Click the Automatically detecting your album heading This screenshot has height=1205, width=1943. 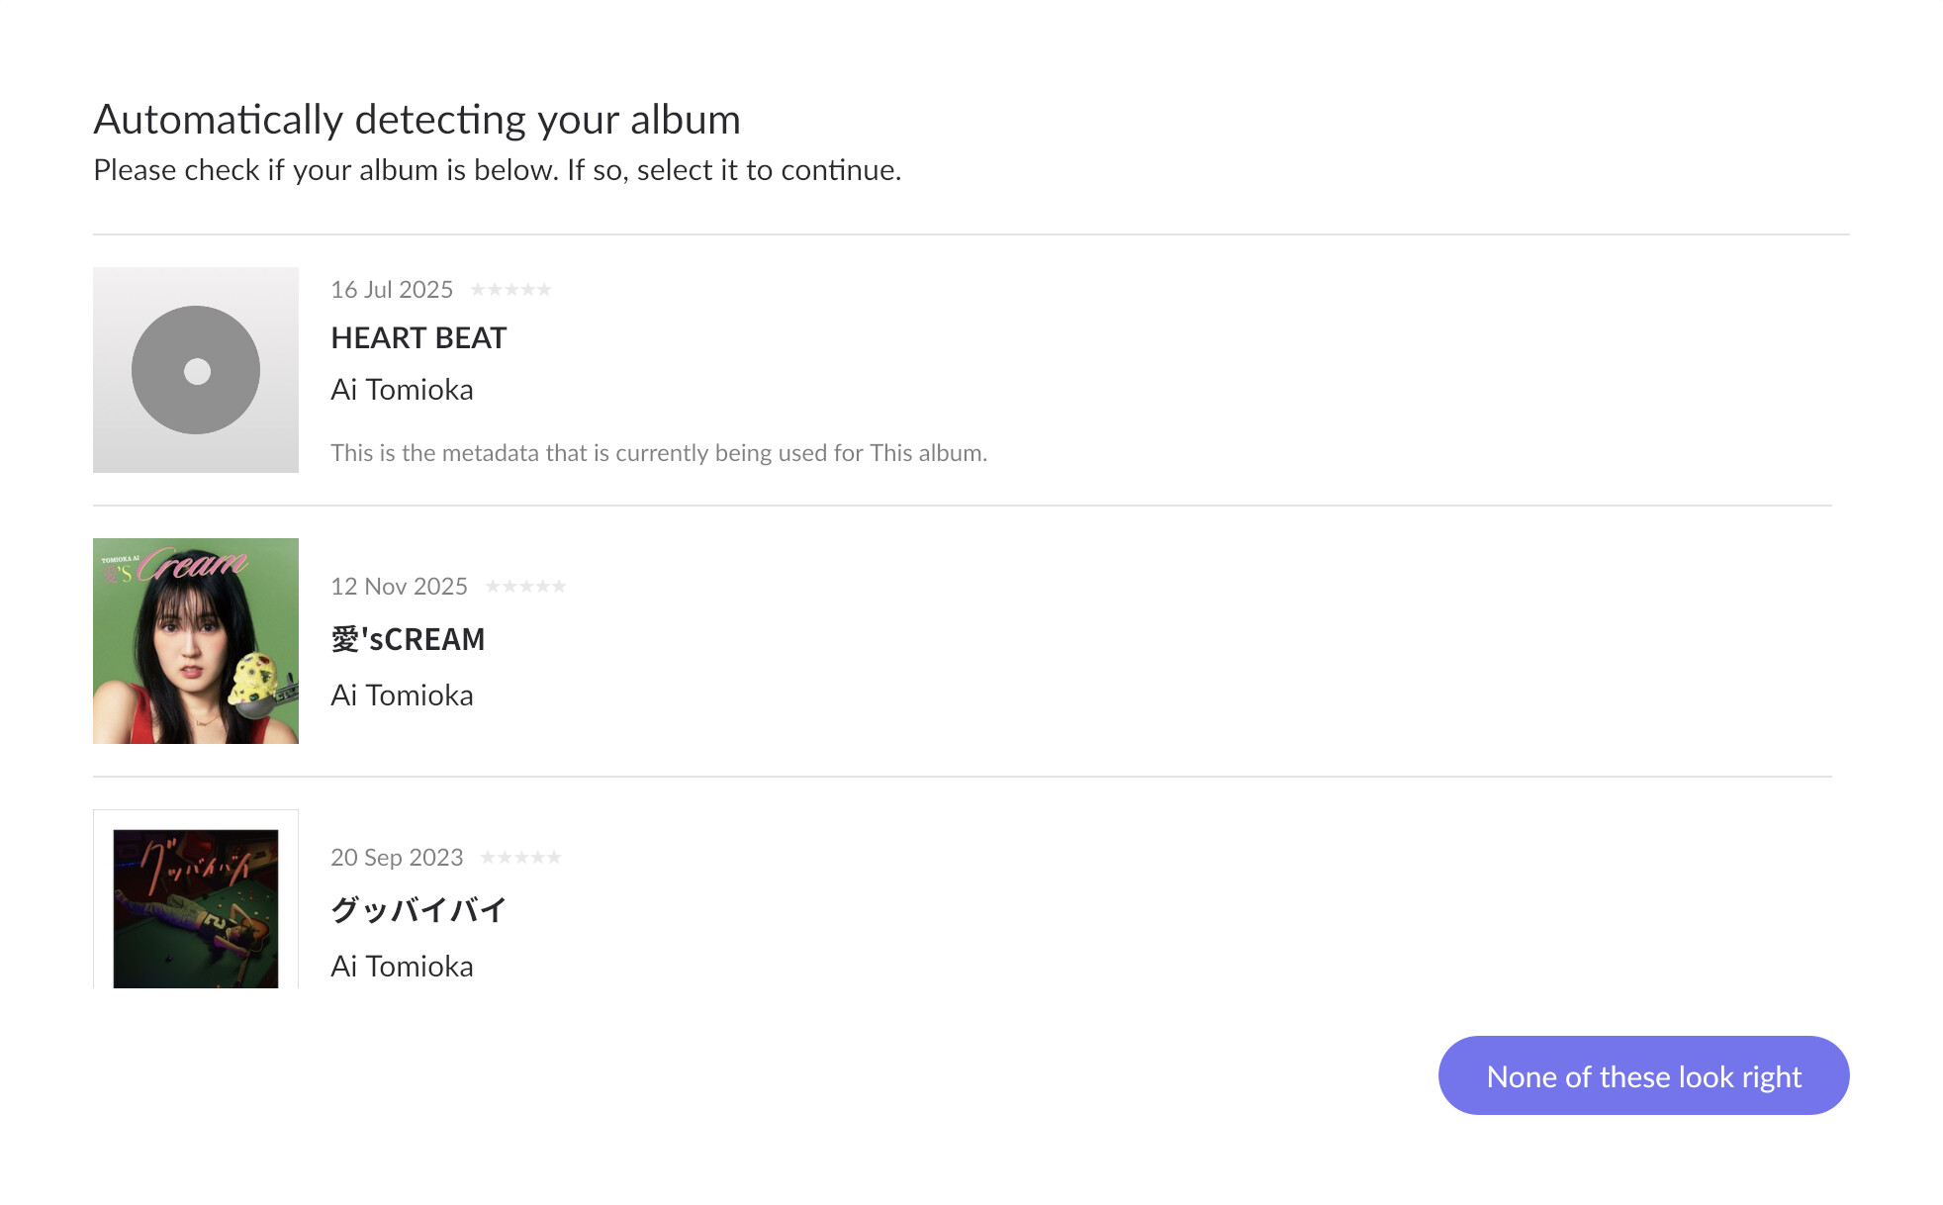pyautogui.click(x=416, y=120)
